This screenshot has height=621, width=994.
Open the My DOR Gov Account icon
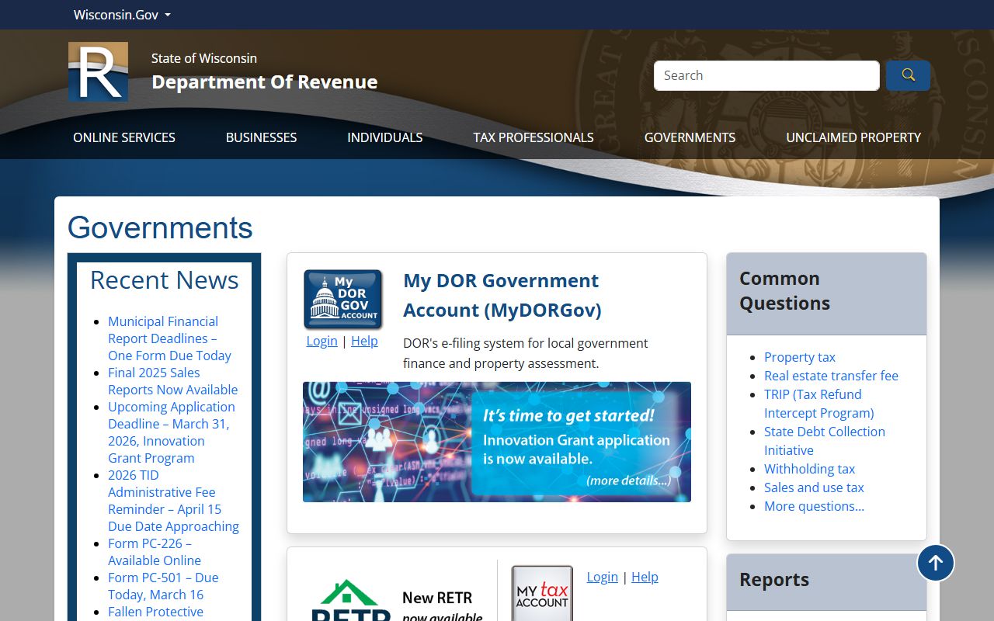[x=342, y=300]
